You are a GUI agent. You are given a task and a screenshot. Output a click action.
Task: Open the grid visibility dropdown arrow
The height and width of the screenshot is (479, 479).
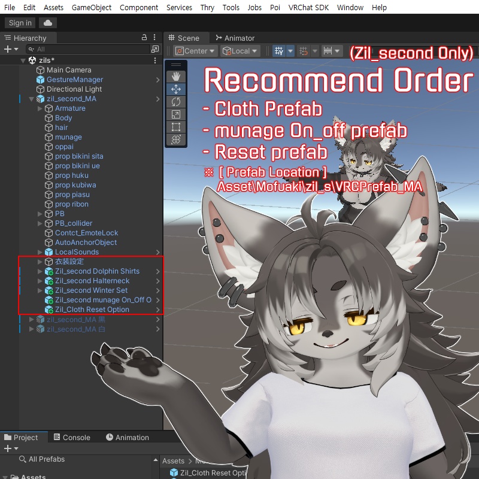[x=290, y=51]
